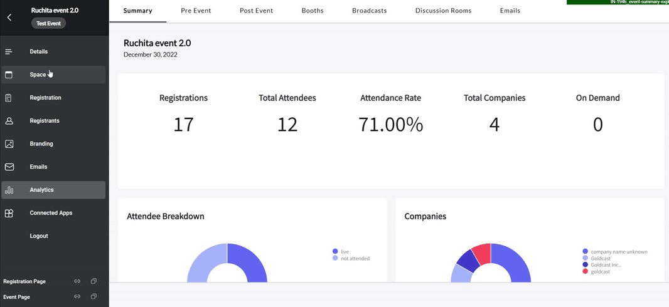Open the Post Event tab
Screen dimensions: 669x307
[257, 11]
